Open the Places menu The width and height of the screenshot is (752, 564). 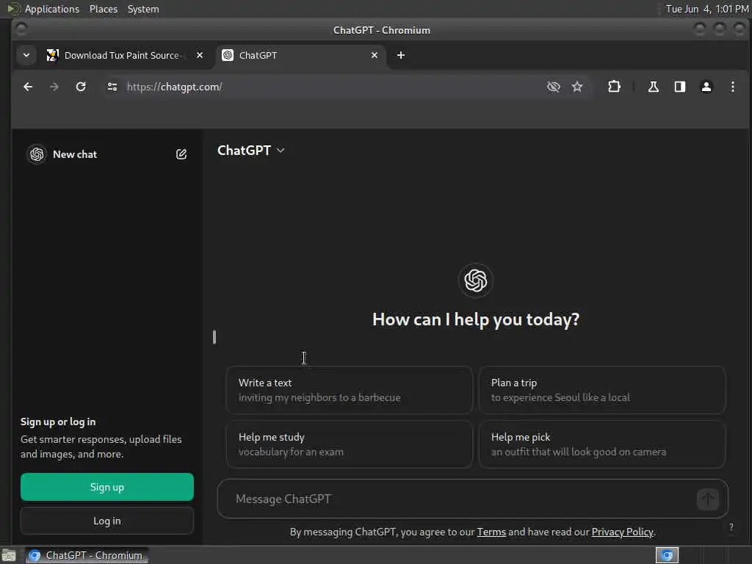103,9
